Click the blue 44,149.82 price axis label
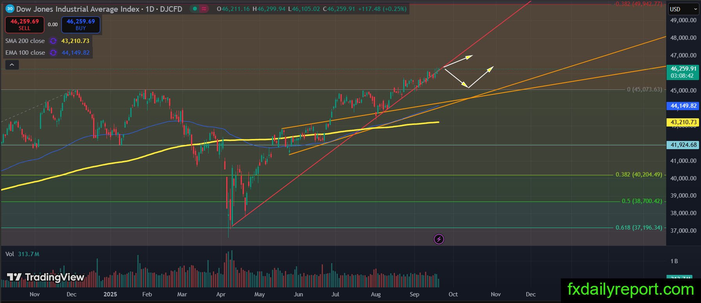 [x=683, y=106]
